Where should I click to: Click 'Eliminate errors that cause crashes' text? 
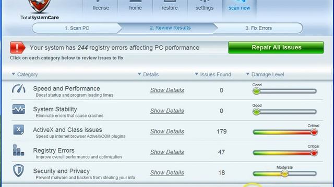(69, 116)
